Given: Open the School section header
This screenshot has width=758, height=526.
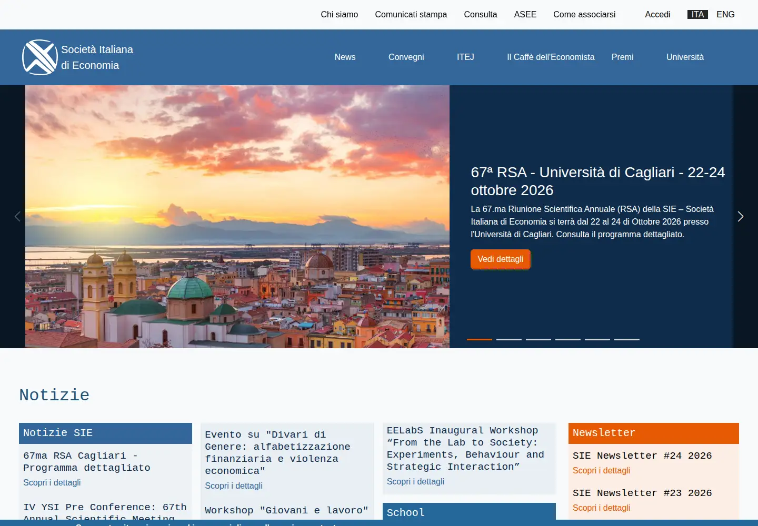Looking at the screenshot, I should (x=469, y=512).
